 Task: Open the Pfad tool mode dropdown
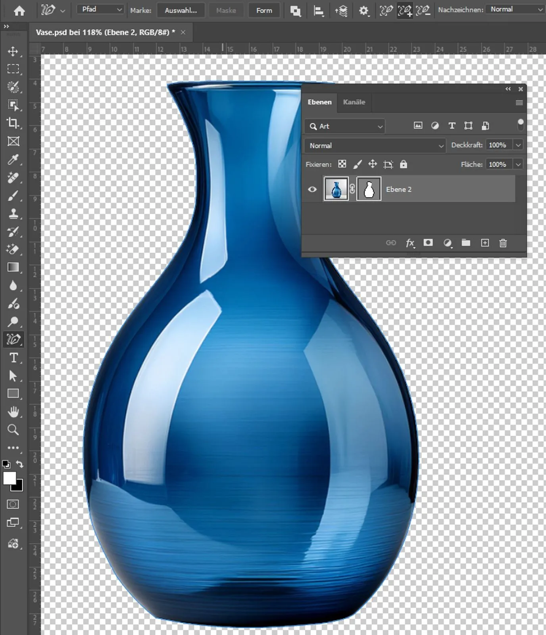pos(101,10)
